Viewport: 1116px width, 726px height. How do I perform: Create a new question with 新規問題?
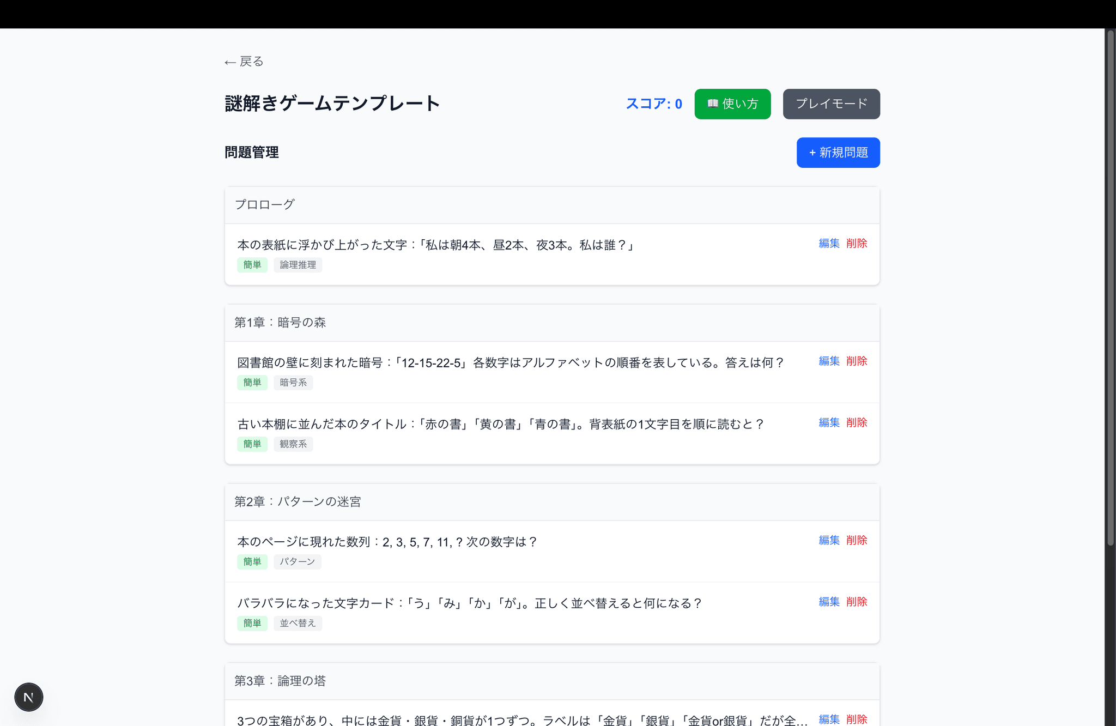(x=838, y=153)
